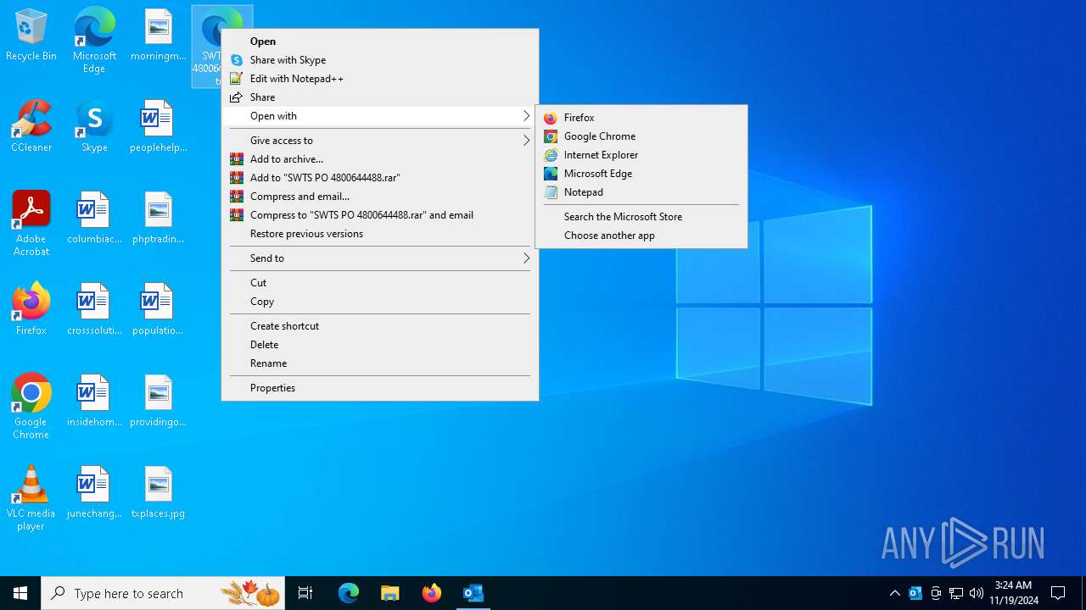
Task: Select populatio... Word document
Action: pyautogui.click(x=158, y=309)
